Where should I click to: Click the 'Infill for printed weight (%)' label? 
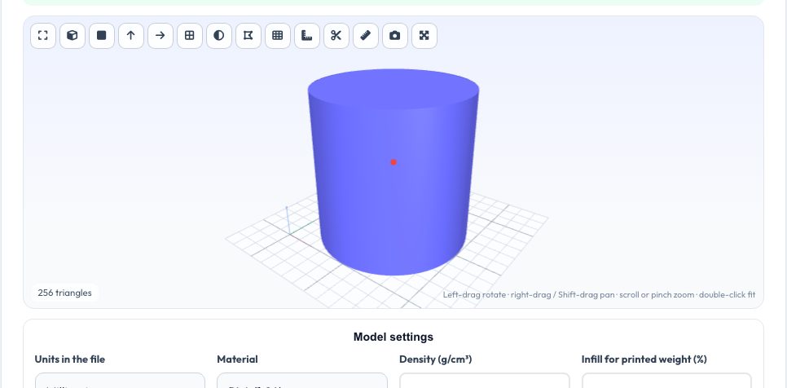pyautogui.click(x=644, y=359)
